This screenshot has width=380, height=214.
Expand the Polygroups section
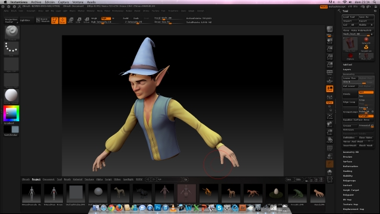(x=349, y=181)
